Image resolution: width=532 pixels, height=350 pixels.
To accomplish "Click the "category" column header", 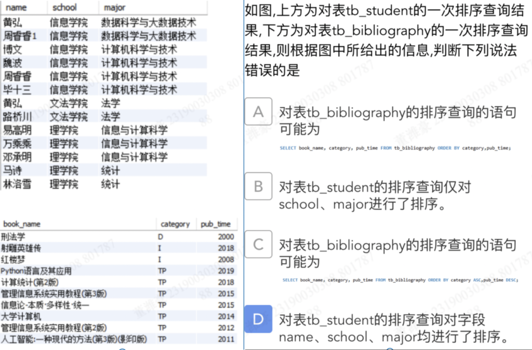I will pyautogui.click(x=175, y=224).
